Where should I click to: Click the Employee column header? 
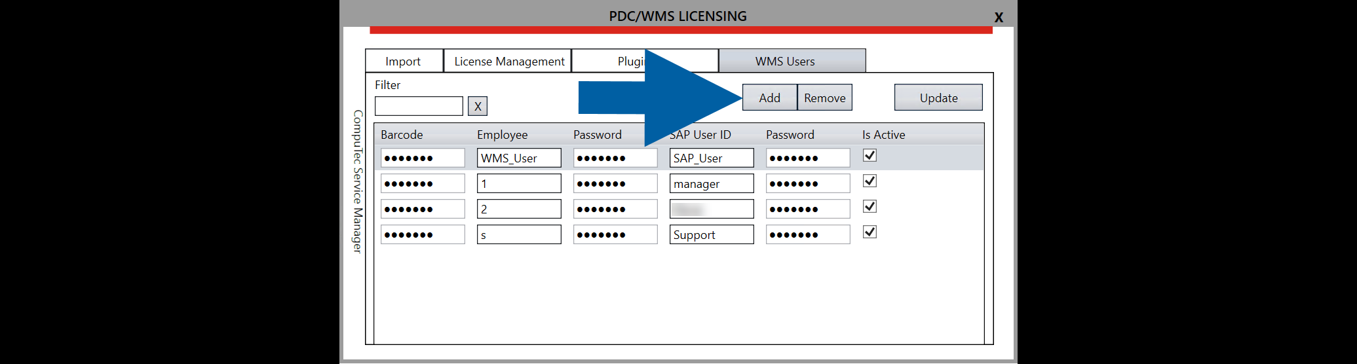point(502,134)
